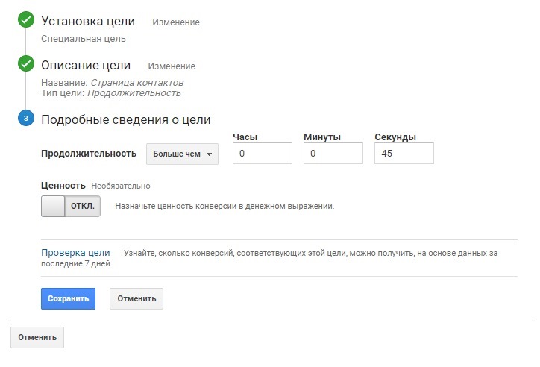Focus the Минуты input field
This screenshot has height=367, width=540.
point(333,153)
